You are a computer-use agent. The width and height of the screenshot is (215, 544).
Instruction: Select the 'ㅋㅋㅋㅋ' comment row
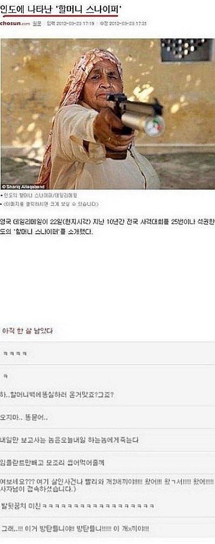point(107,353)
